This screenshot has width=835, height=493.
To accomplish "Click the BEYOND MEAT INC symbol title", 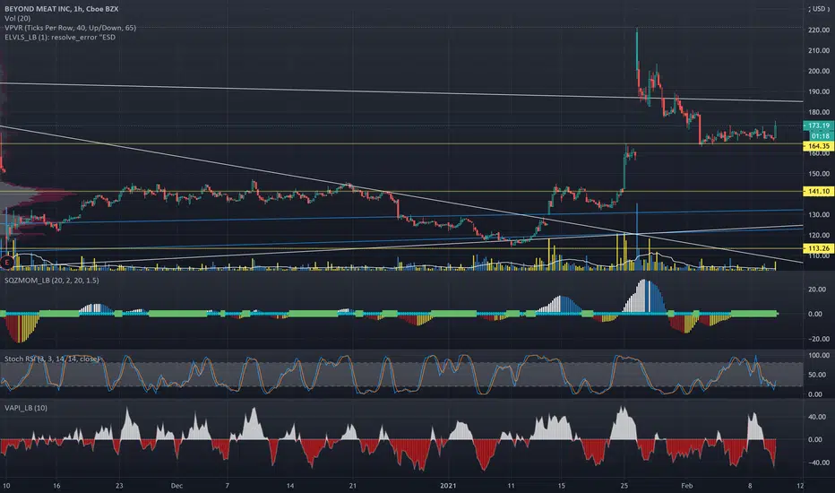I will click(61, 9).
